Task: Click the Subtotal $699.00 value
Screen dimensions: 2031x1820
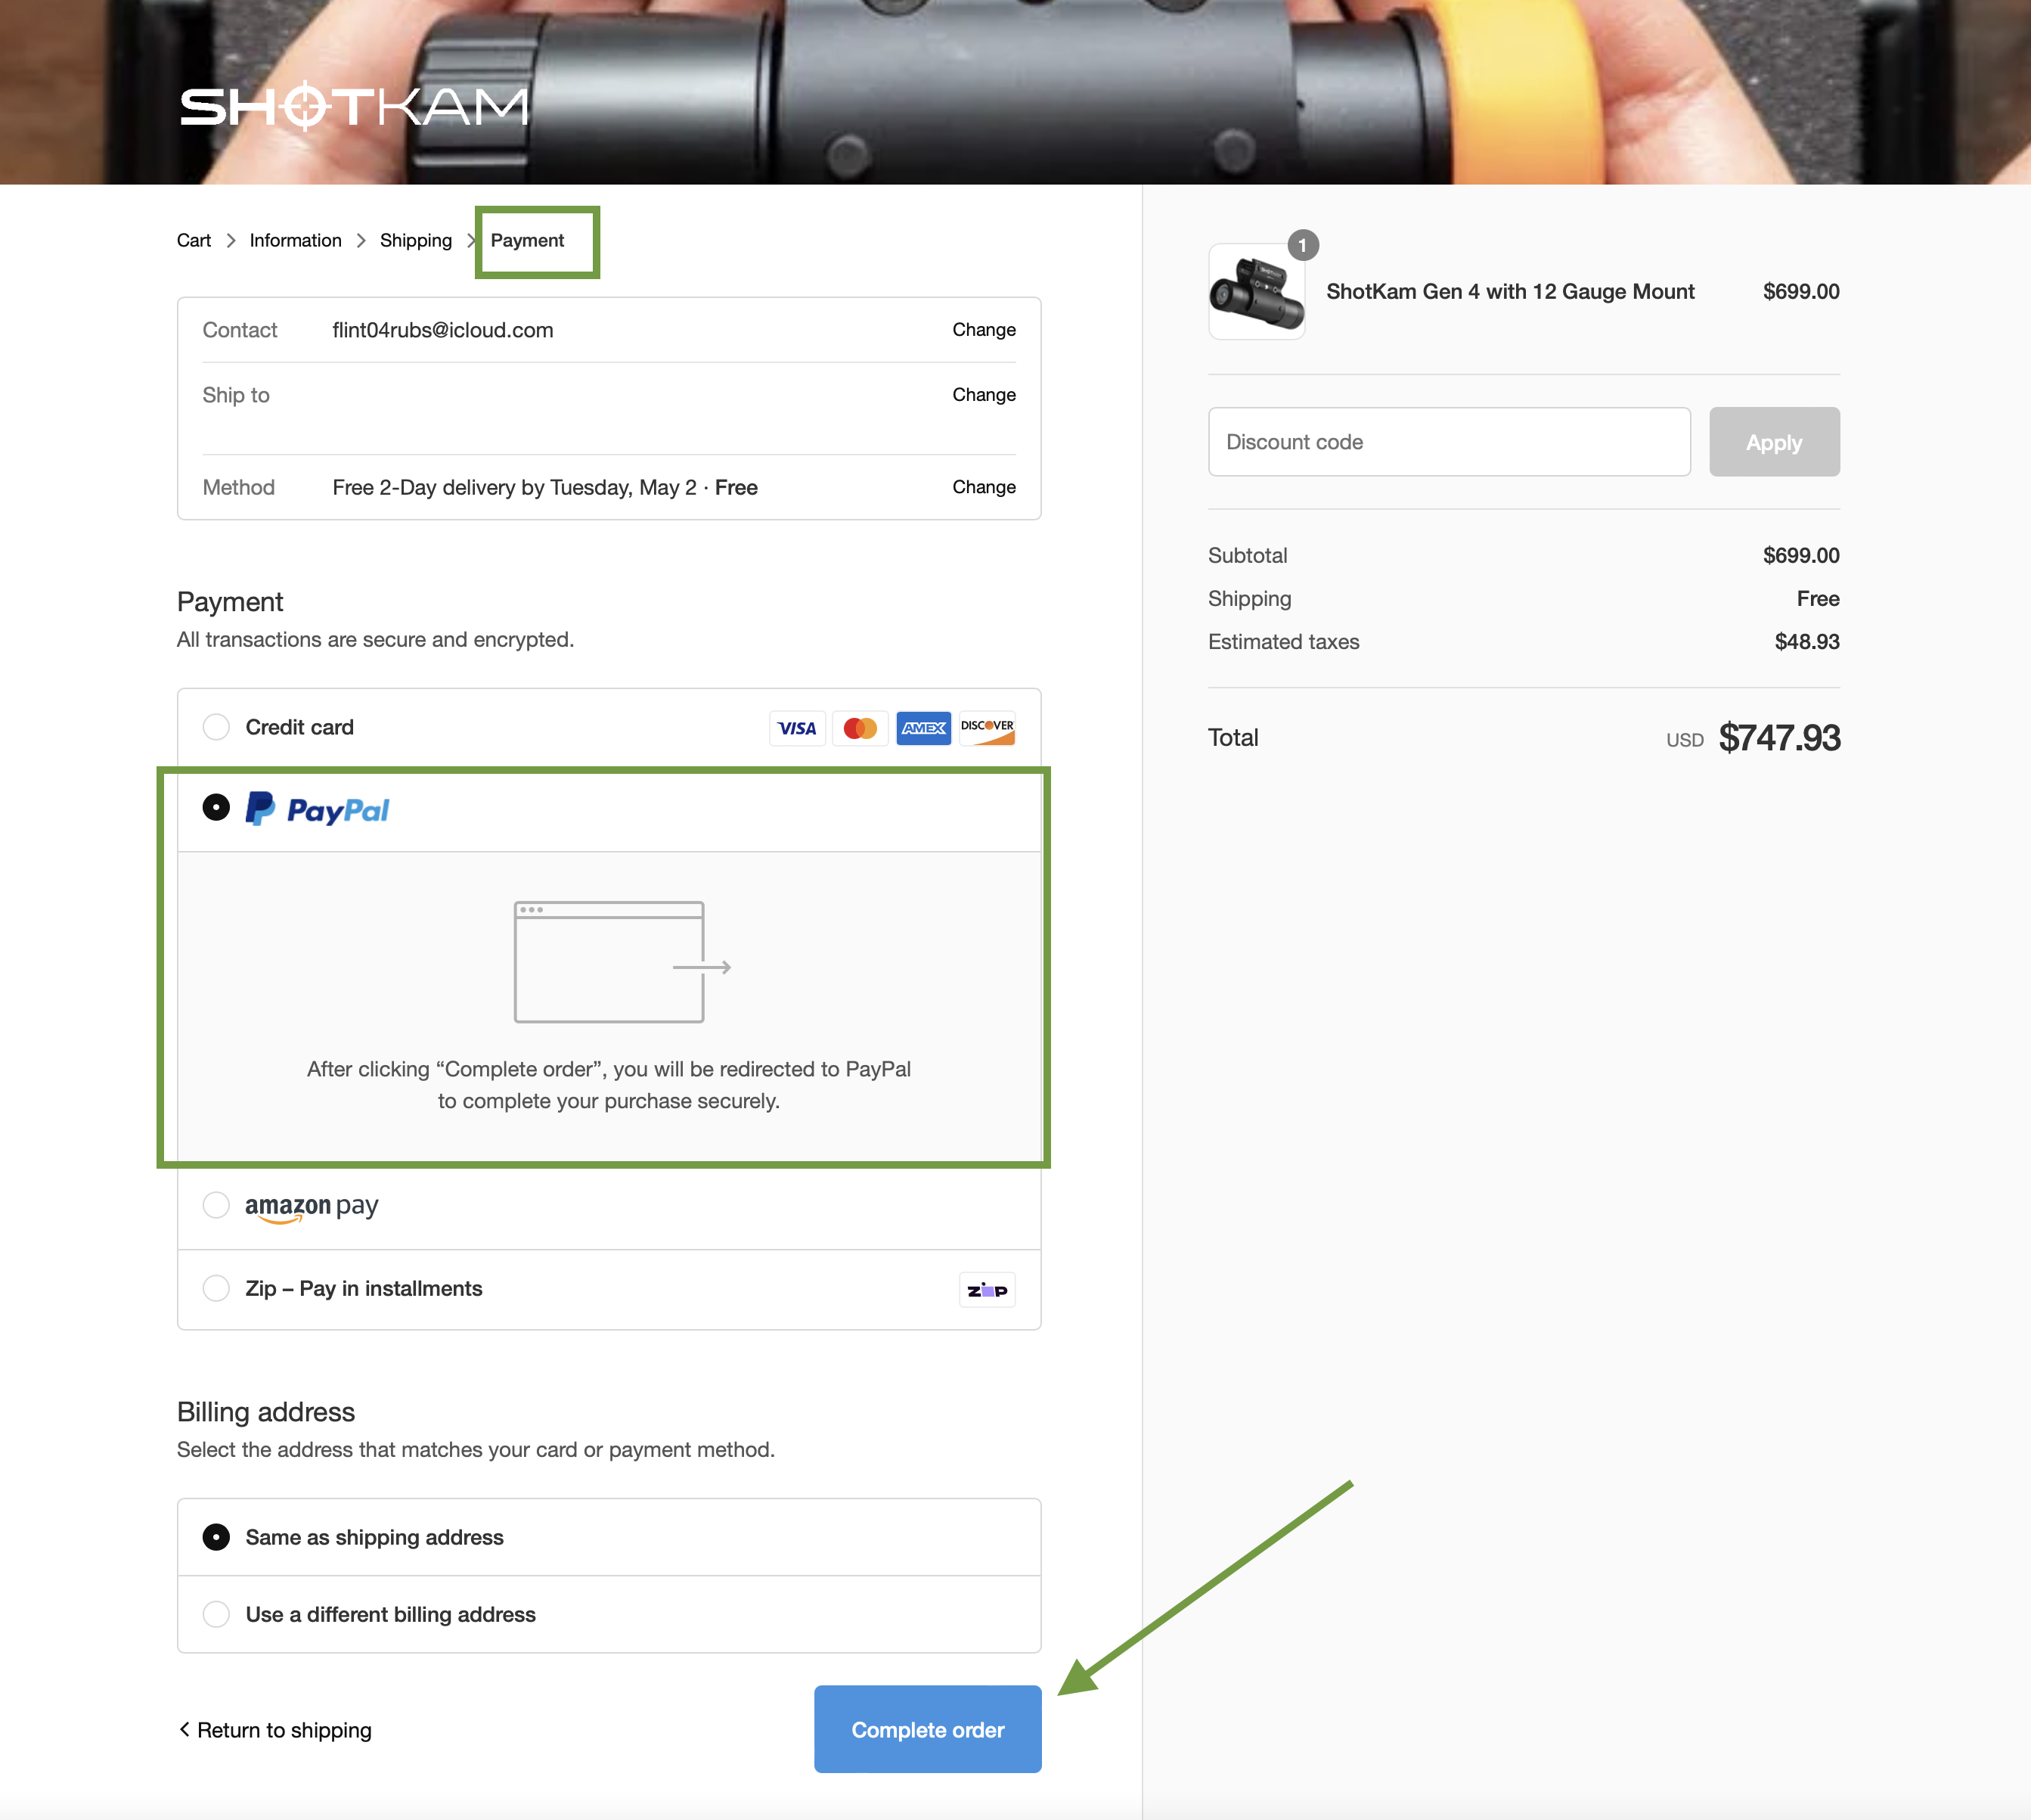Action: click(x=1801, y=556)
